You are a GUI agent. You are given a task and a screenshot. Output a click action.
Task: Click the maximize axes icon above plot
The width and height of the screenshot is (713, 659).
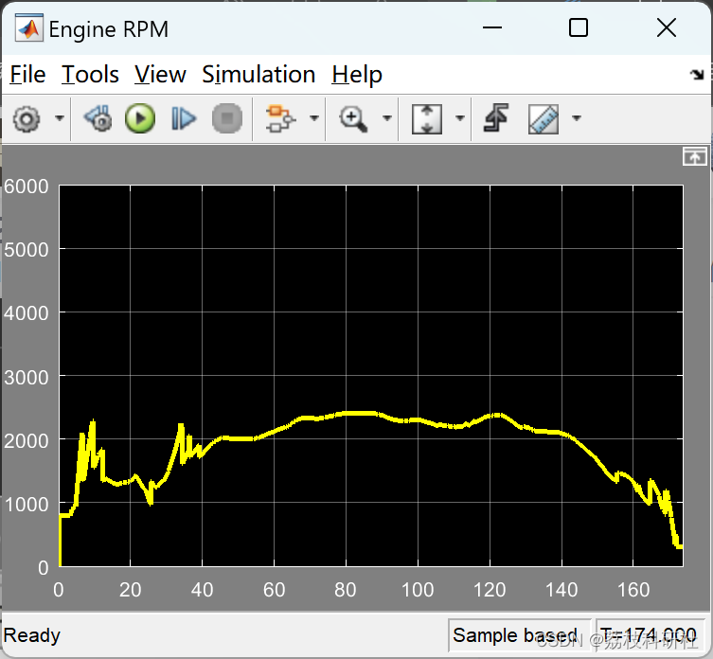point(695,157)
